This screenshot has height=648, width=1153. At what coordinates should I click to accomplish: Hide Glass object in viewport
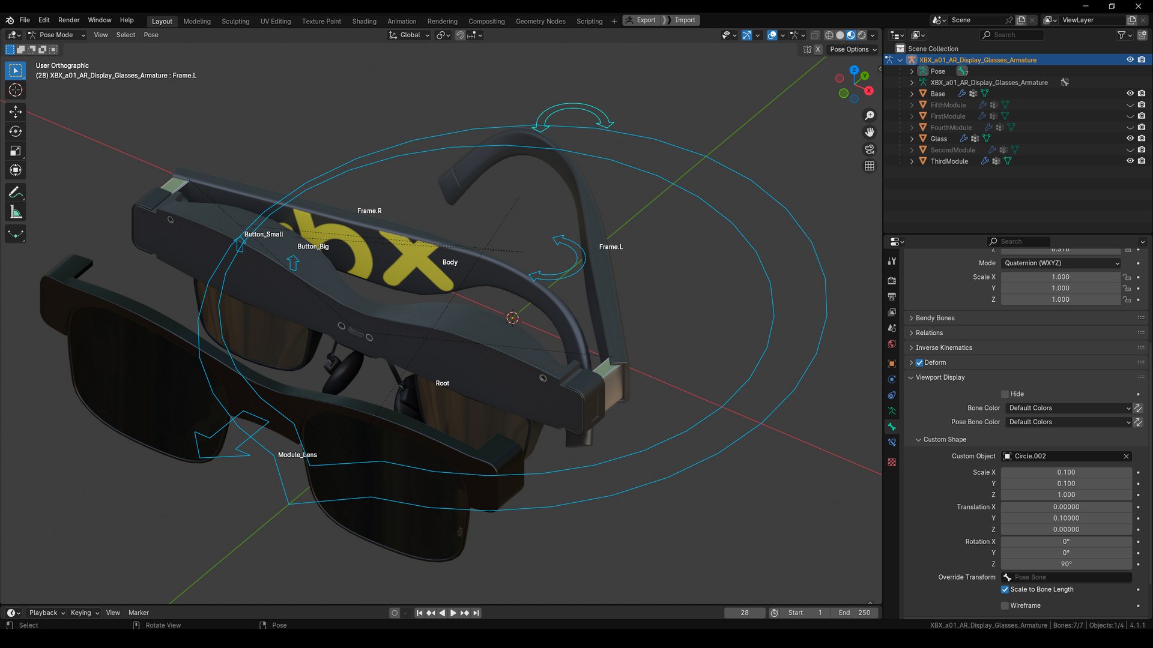coord(1130,139)
